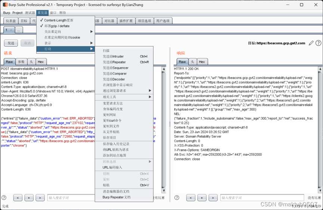Click the 发送 send button
Screen dimensions: 323x210
click(11, 43)
